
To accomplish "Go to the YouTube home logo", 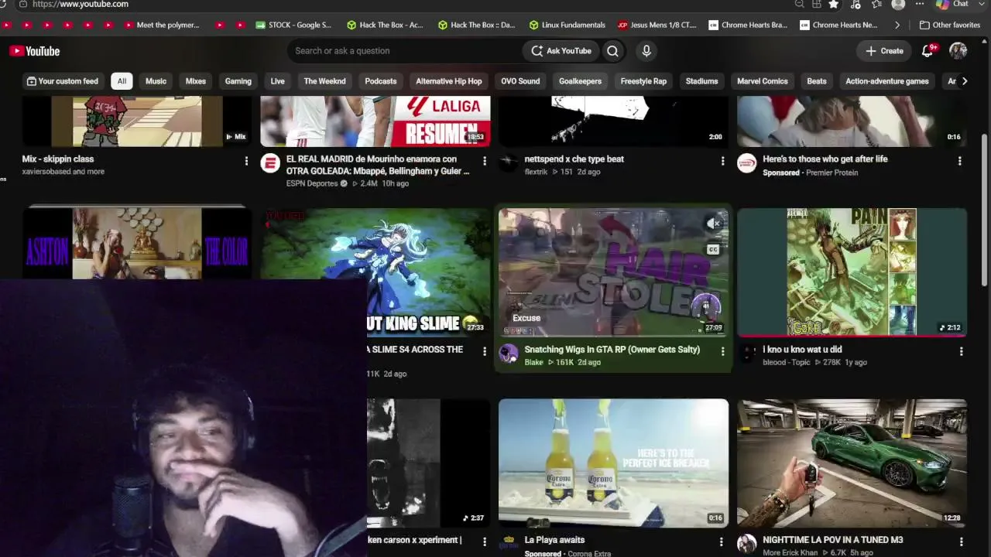I will 35,51.
